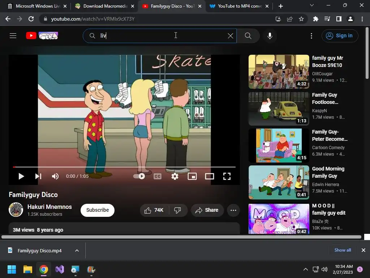
Task: Show hidden system tray icons
Action: tap(306, 269)
